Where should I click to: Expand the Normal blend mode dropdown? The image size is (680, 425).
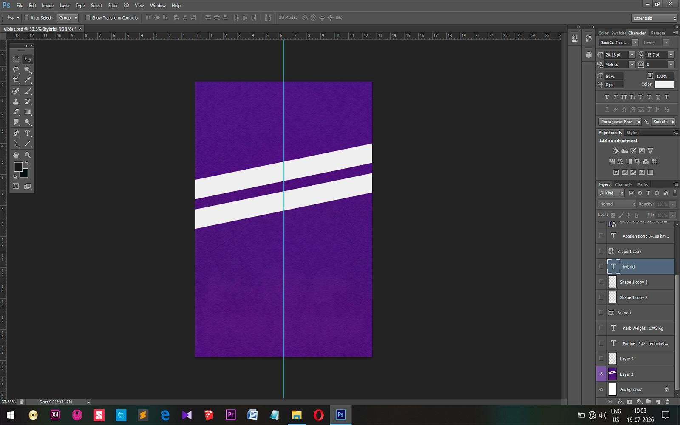[x=617, y=204]
